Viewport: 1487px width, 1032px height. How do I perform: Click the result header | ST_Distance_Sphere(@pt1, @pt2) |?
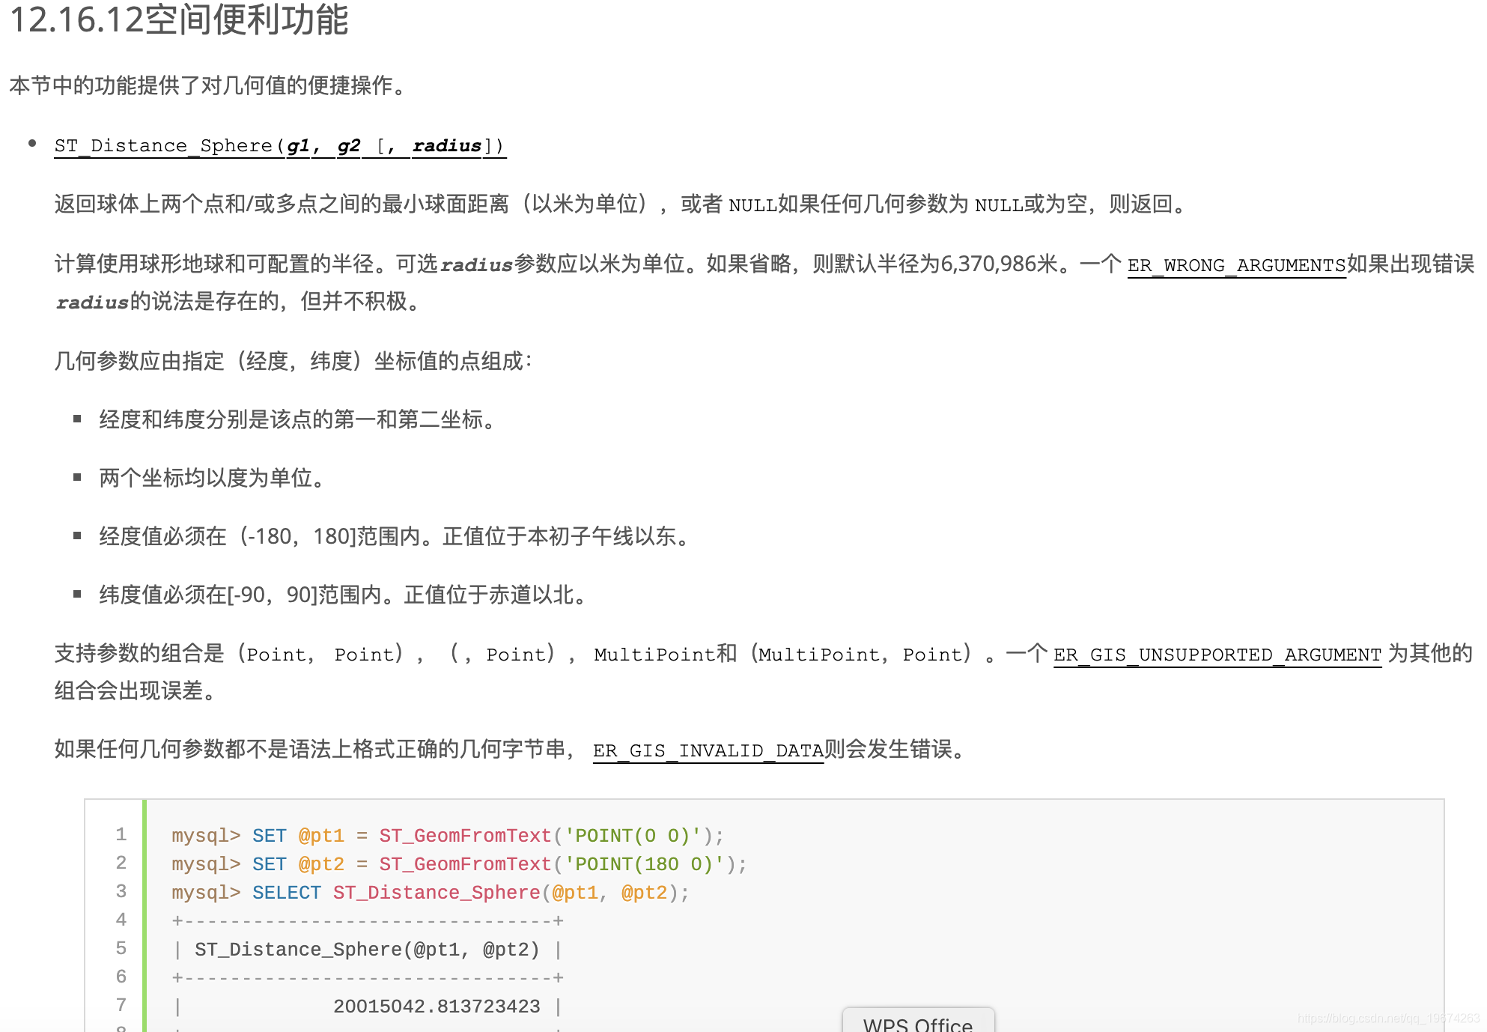(368, 950)
